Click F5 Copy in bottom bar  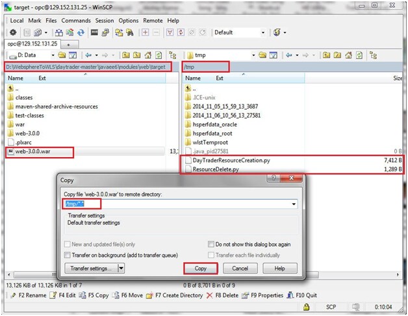[94, 295]
